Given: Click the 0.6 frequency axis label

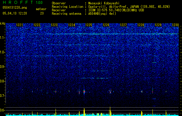Looking at the screenshot, I should (3, 110).
